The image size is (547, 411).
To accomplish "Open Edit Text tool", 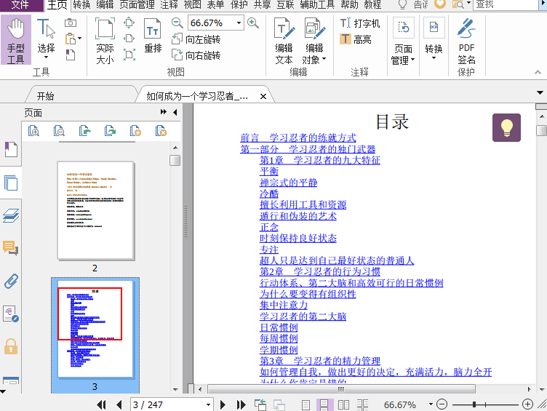I will point(284,41).
